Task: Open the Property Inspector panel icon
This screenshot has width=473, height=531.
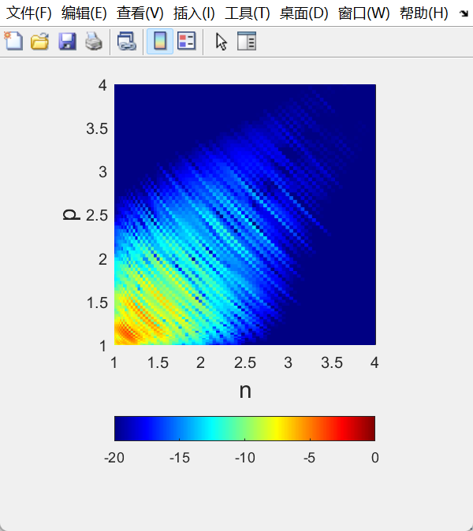Action: tap(247, 41)
